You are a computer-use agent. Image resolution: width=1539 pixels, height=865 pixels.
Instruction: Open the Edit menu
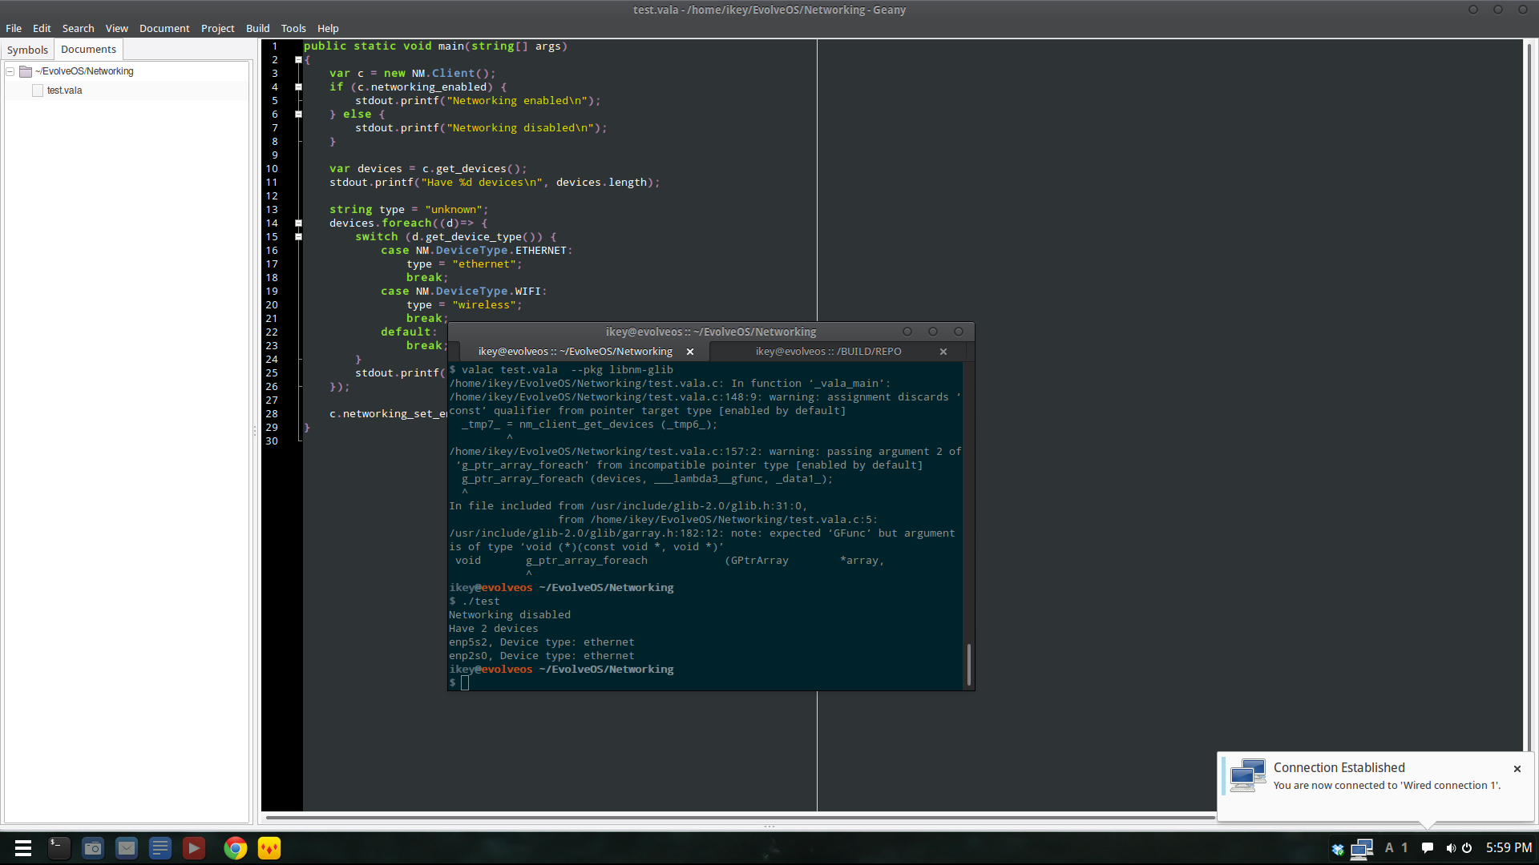(x=42, y=28)
